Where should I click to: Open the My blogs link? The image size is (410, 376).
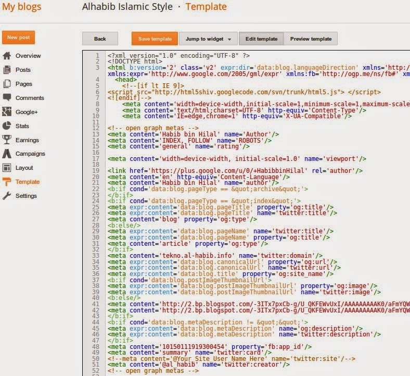[22, 7]
